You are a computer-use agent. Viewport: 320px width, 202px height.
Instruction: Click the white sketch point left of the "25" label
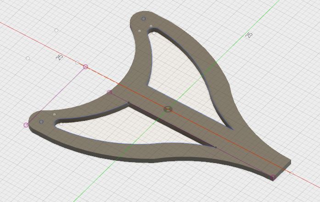28,59
